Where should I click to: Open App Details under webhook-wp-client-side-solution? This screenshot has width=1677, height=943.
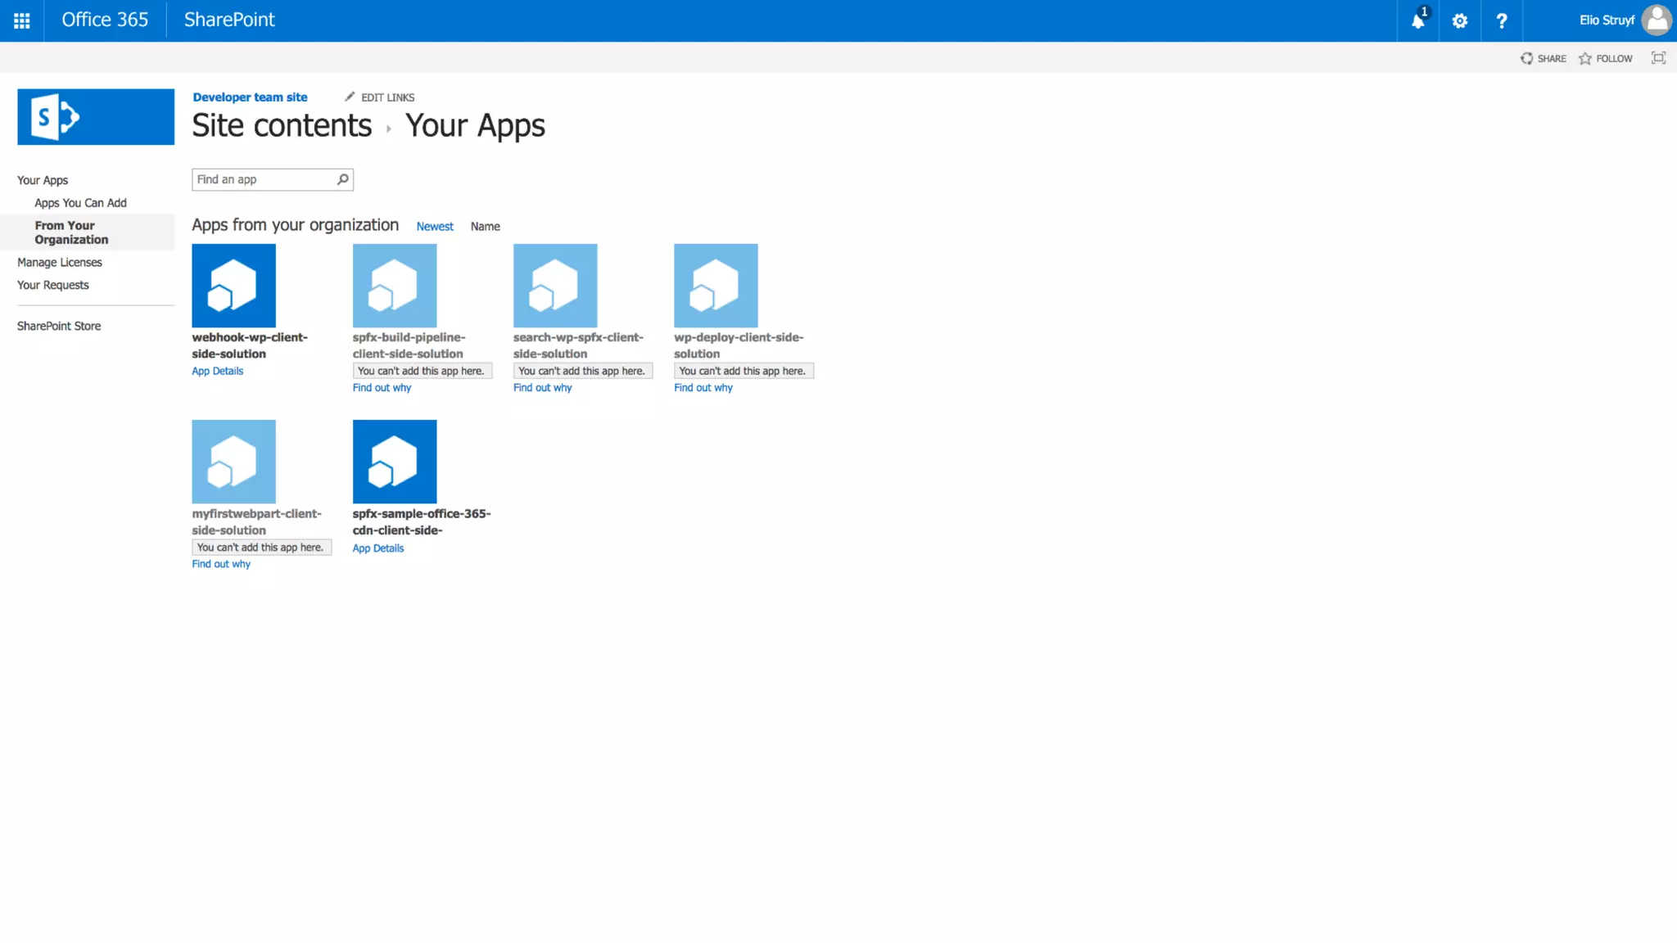pos(217,371)
